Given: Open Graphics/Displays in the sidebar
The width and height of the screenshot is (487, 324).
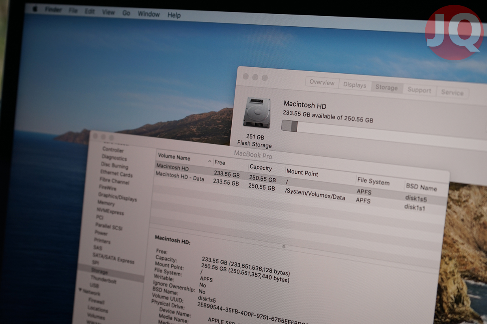Looking at the screenshot, I should 117,197.
